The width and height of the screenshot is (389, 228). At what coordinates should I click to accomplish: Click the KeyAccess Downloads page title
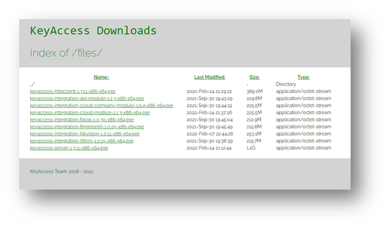coord(93,31)
